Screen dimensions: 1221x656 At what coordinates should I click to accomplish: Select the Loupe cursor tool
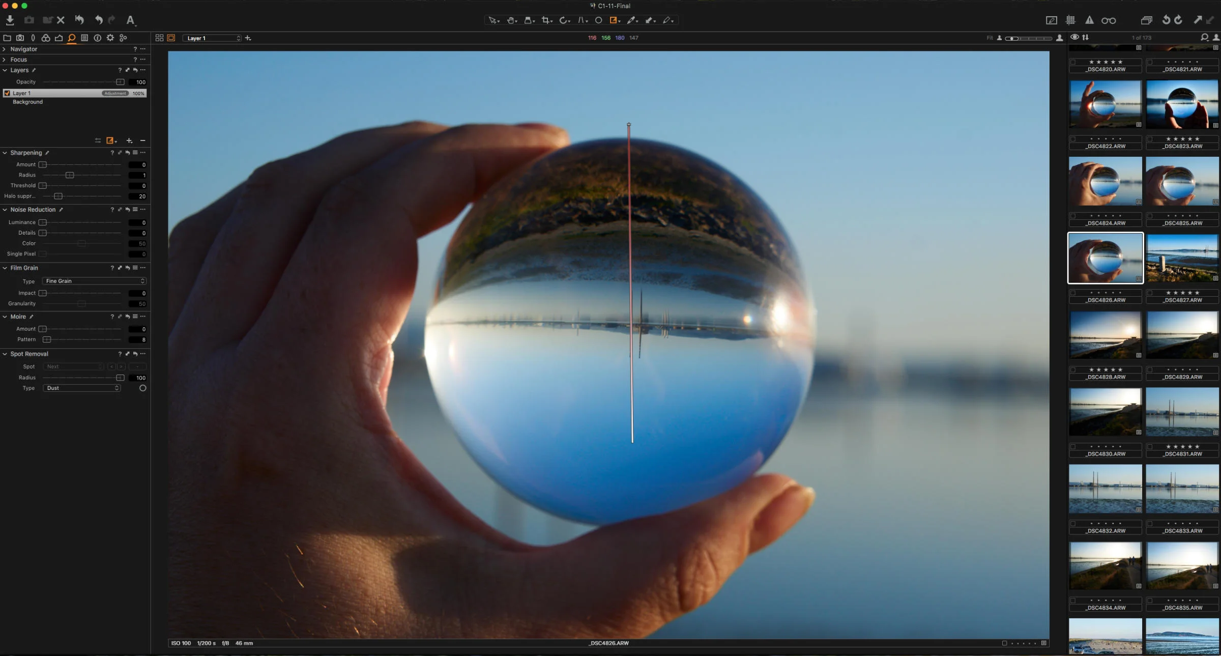pos(529,20)
